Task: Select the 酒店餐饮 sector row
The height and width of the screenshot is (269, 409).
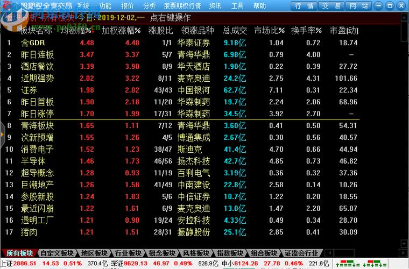Action: 181,67
